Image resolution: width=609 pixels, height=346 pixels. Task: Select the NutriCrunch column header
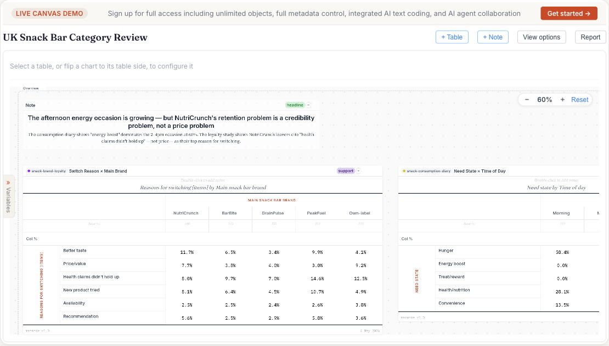pyautogui.click(x=185, y=213)
